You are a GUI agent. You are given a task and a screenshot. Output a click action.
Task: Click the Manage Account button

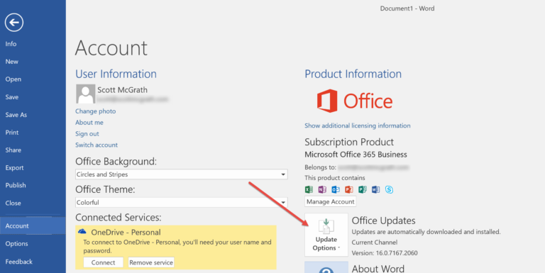pyautogui.click(x=331, y=201)
